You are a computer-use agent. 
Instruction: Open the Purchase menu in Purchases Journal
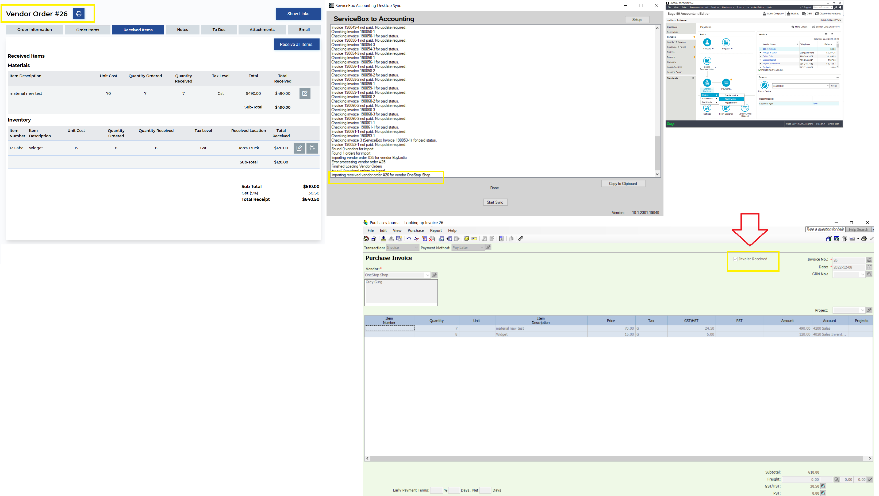(415, 231)
